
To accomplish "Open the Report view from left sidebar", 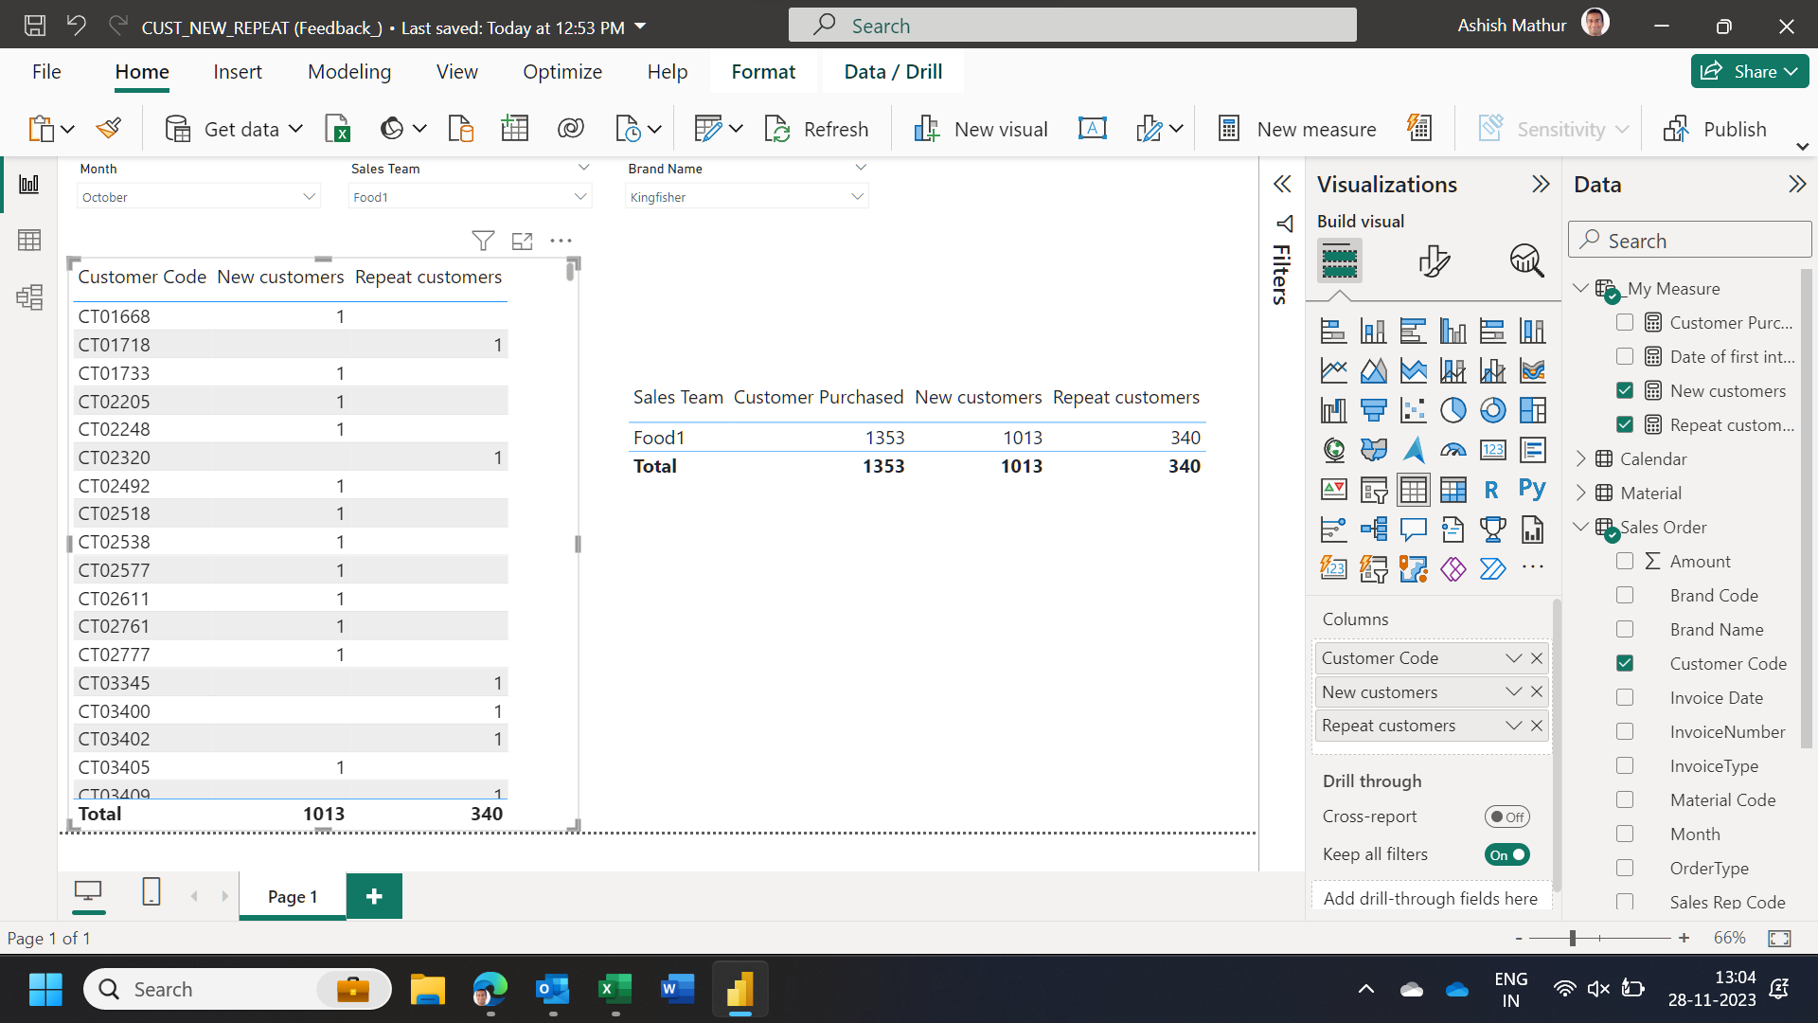I will [x=29, y=184].
